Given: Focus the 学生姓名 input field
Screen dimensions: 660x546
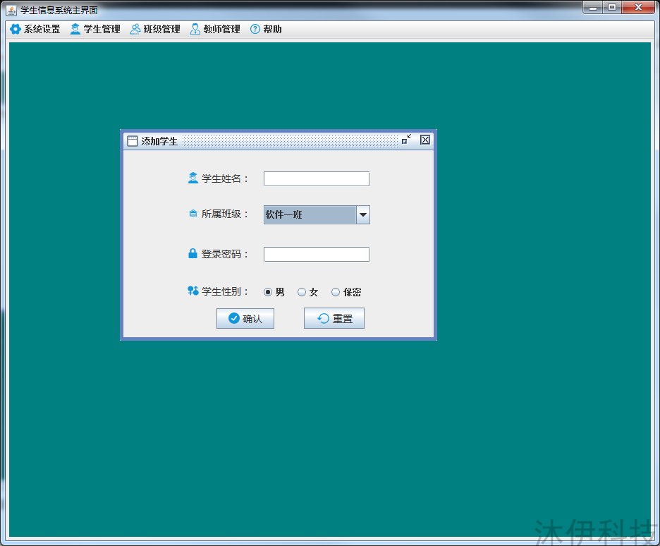Looking at the screenshot, I should (317, 179).
